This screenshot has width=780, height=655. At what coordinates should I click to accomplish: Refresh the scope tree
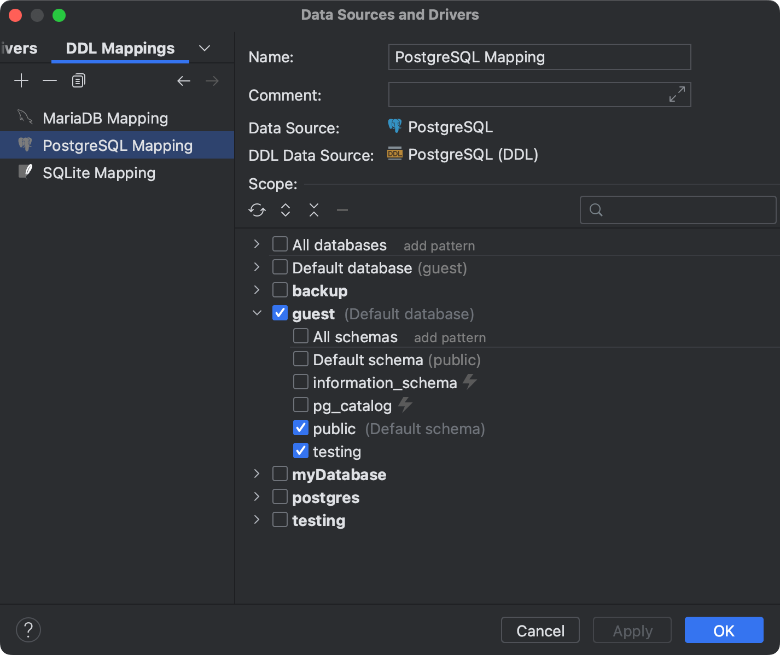pos(257,210)
